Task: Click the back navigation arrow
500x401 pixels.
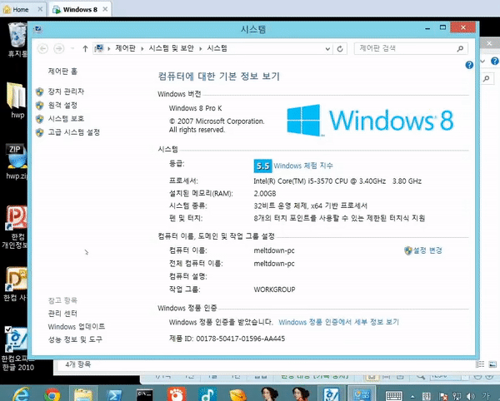Action: [42, 48]
